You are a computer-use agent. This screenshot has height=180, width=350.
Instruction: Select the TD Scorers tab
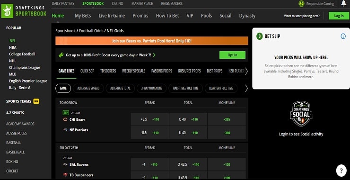108,71
